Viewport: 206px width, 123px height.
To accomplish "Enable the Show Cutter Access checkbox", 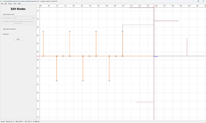I will click(x=2, y=14).
